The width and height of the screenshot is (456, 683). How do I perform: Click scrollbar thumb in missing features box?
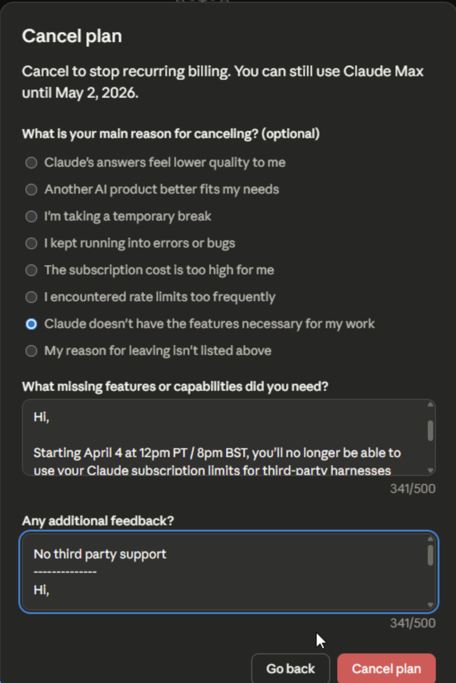click(x=430, y=430)
